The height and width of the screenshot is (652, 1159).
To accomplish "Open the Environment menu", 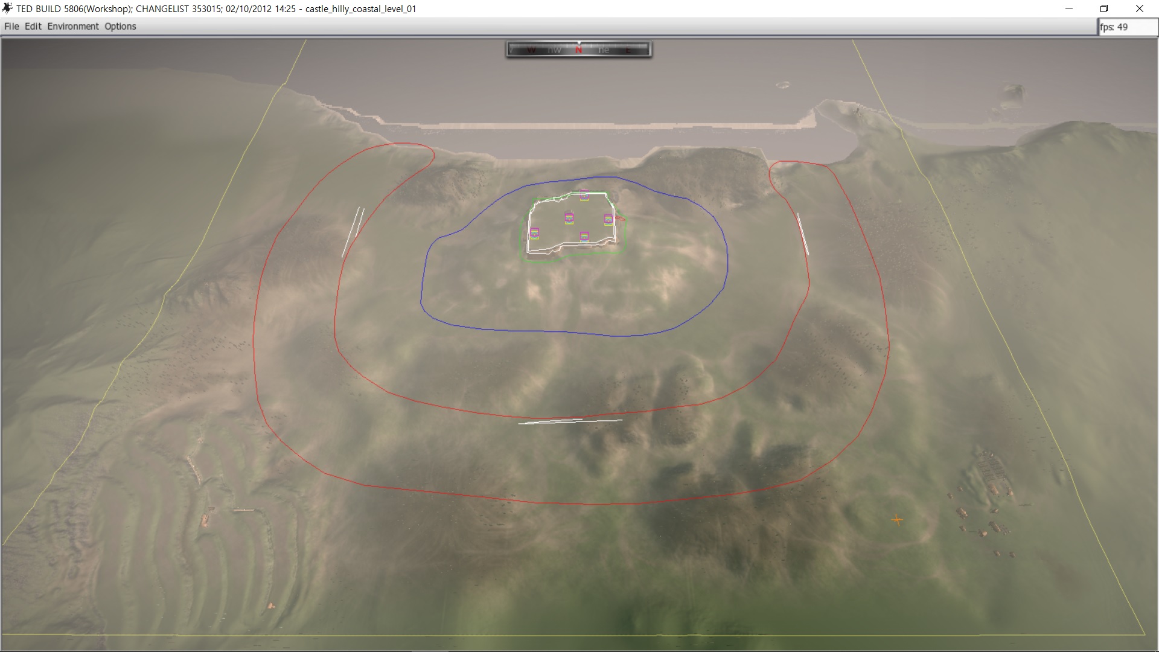I will click(73, 27).
